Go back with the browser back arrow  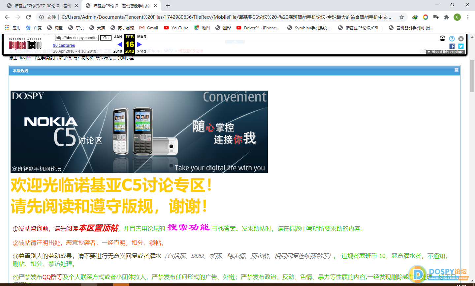pos(7,17)
